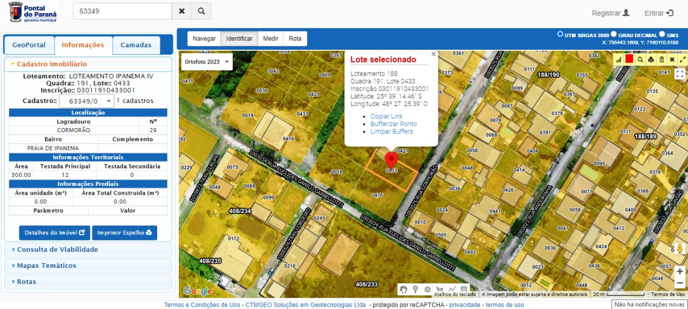Click the Entrar link
The height and width of the screenshot is (309, 688).
[x=659, y=13]
